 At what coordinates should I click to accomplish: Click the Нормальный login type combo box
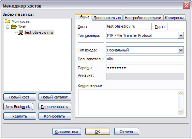145,50
